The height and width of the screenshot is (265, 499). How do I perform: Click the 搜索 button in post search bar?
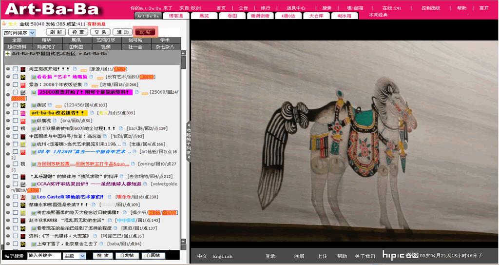[x=103, y=255]
